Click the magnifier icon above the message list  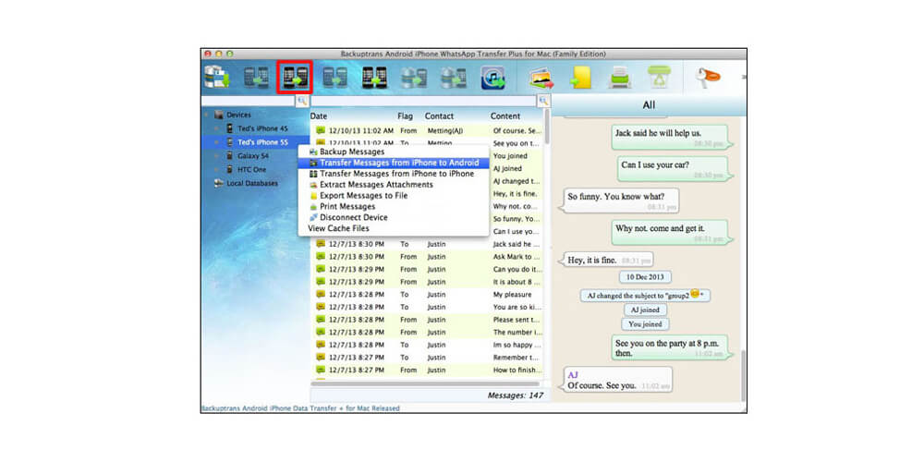(543, 101)
